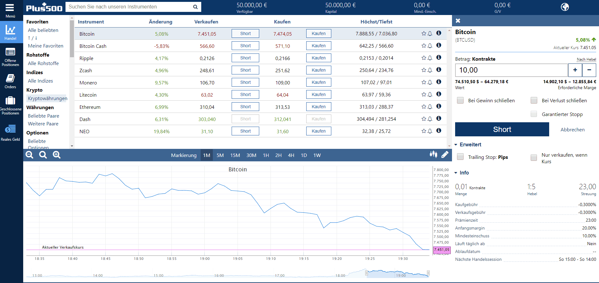Decrease contract amount with minus button
The height and width of the screenshot is (283, 599).
(x=589, y=70)
